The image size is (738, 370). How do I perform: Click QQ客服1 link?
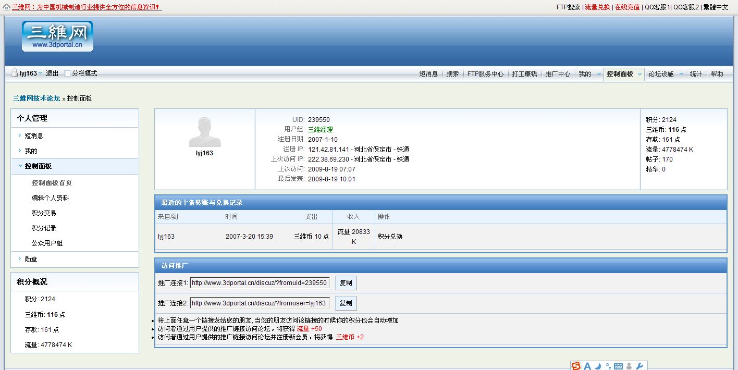[x=657, y=7]
